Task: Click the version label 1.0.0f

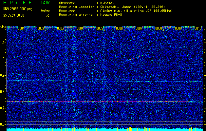Action: tap(45, 3)
